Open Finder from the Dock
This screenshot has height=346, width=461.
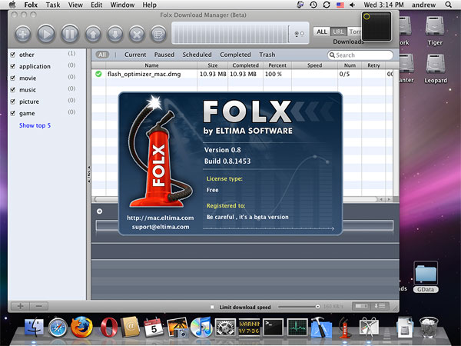click(x=34, y=328)
